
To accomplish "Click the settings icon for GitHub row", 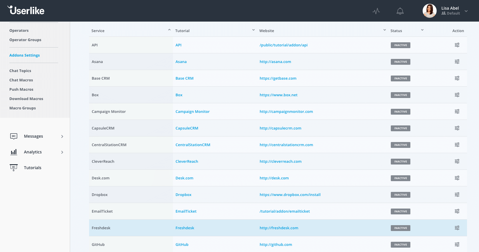I will [457, 244].
